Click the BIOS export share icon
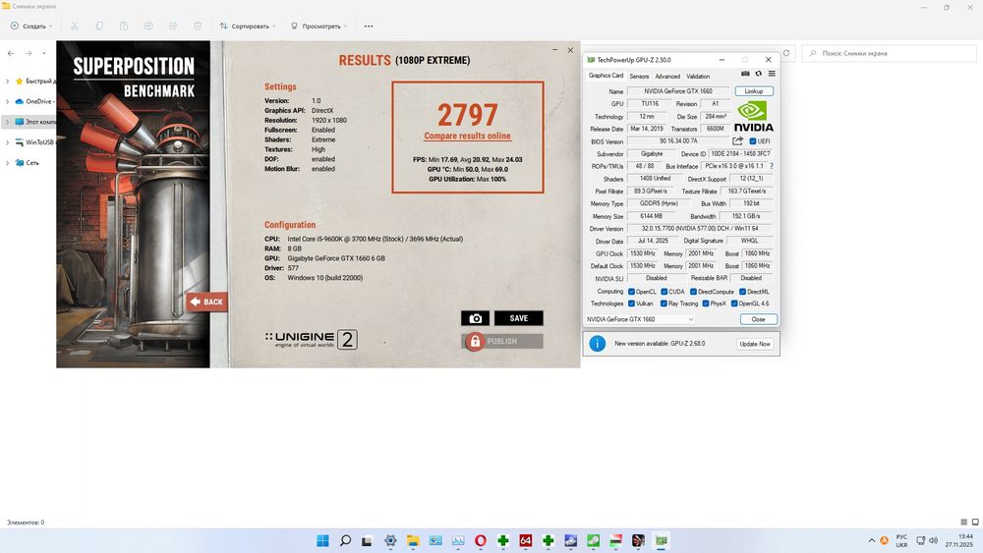Screen dimensions: 983x553 click(x=738, y=140)
